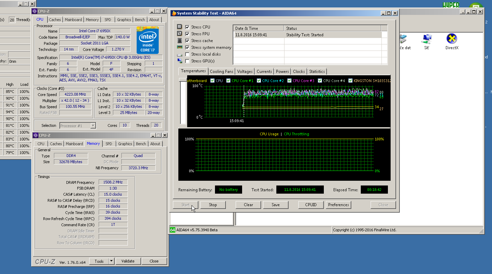Image resolution: width=492 pixels, height=274 pixels.
Task: Open the Processor #1 selection dropdown
Action: click(x=93, y=126)
